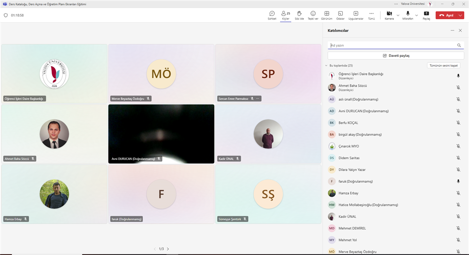469x255 pixels.
Task: Select Kadir ÜNAL in participant list
Action: [x=396, y=217]
